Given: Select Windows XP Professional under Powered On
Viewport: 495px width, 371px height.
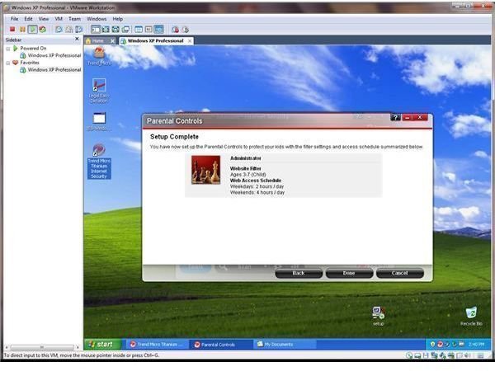Looking at the screenshot, I should point(54,55).
